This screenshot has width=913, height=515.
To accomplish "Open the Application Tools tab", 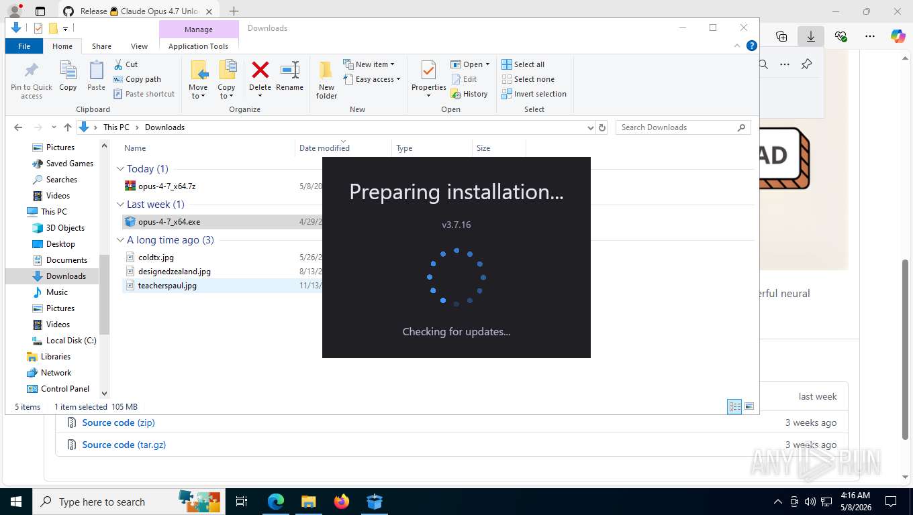I will point(198,46).
